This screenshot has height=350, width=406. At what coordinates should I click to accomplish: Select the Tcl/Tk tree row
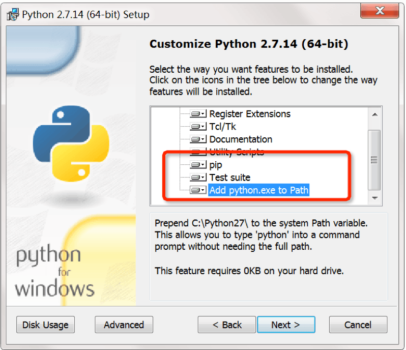click(223, 126)
